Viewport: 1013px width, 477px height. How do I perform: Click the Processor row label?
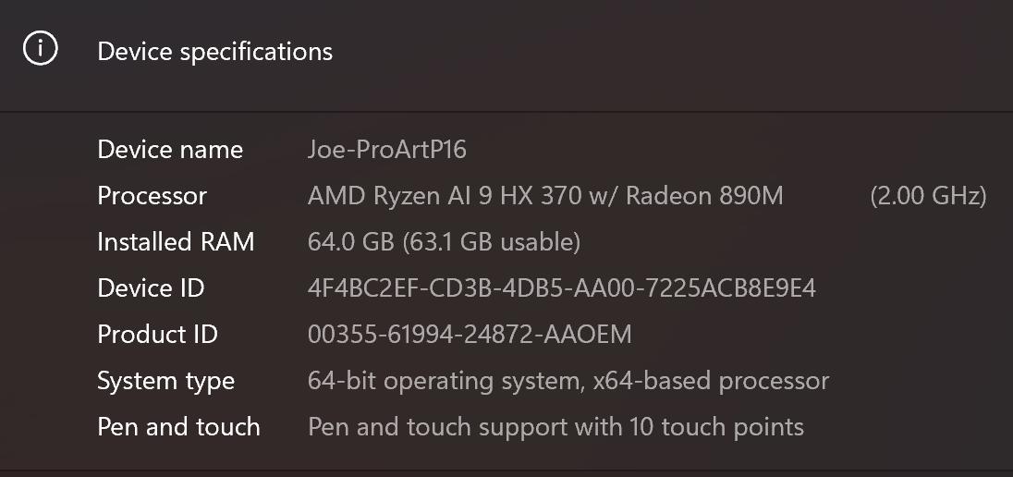[x=152, y=196]
